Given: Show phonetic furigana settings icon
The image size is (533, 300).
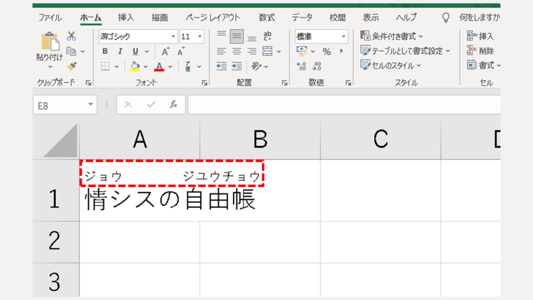Looking at the screenshot, I should 187,66.
